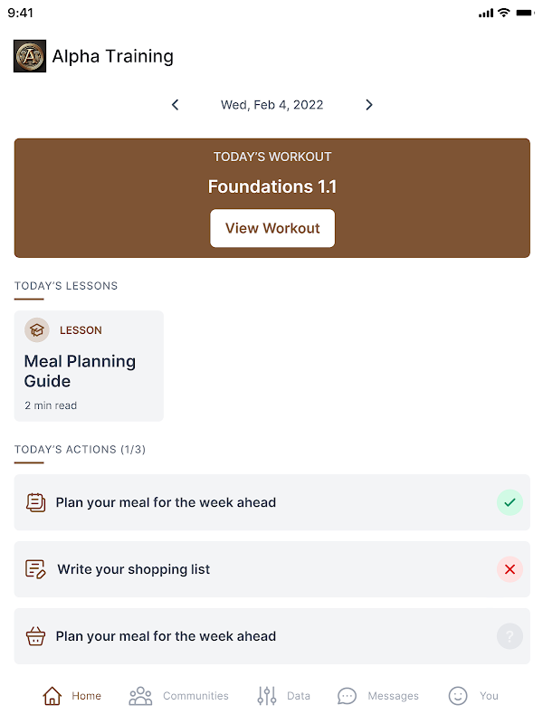Screen dimensions: 543x724
Task: Go to the next day
Action: (368, 105)
